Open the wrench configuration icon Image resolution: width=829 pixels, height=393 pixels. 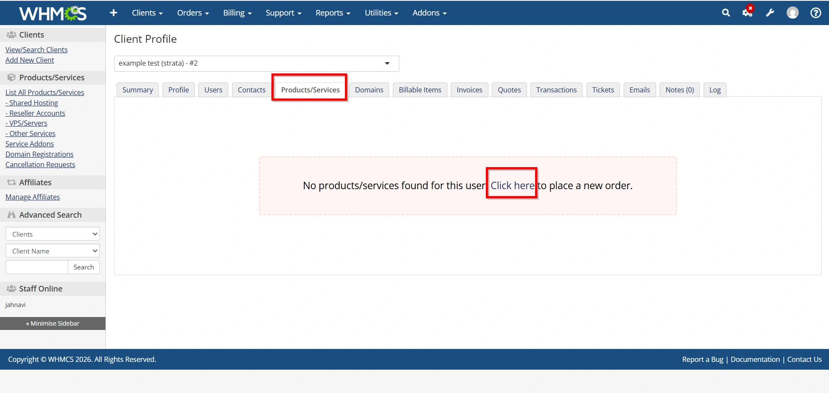770,13
